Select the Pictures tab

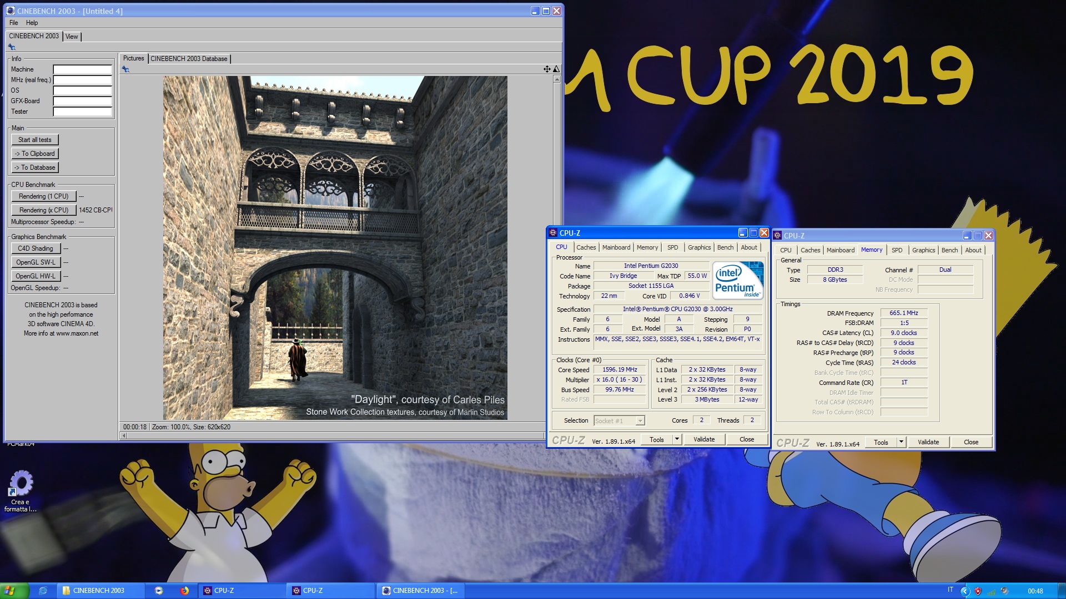[x=133, y=58]
